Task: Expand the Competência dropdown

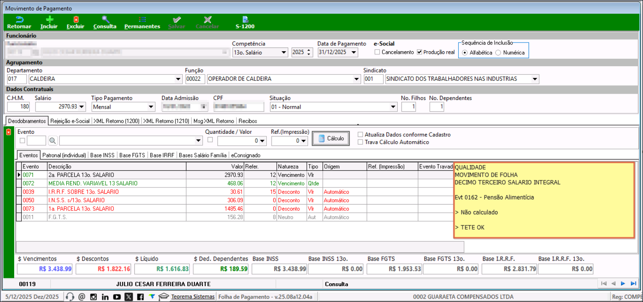Action: click(284, 52)
